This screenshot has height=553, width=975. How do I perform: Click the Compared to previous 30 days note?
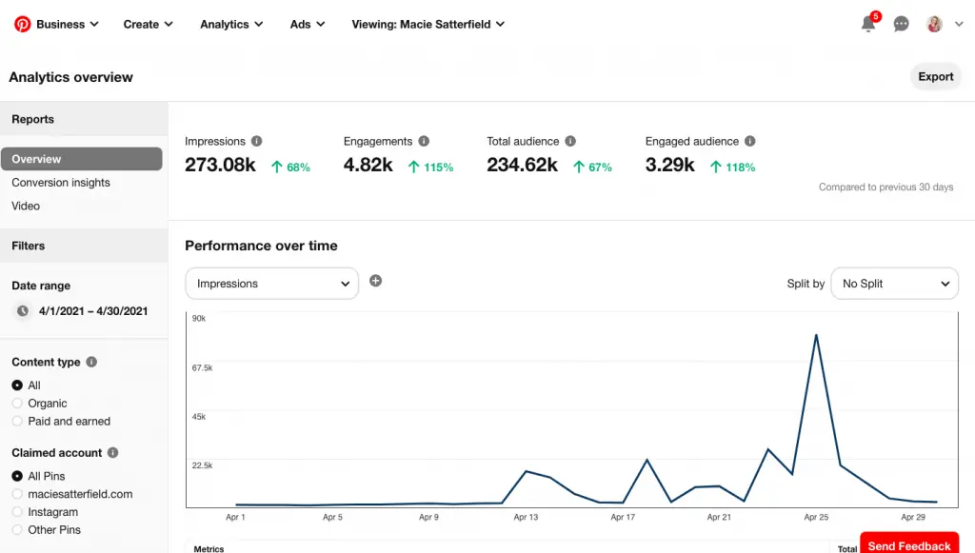coord(885,187)
